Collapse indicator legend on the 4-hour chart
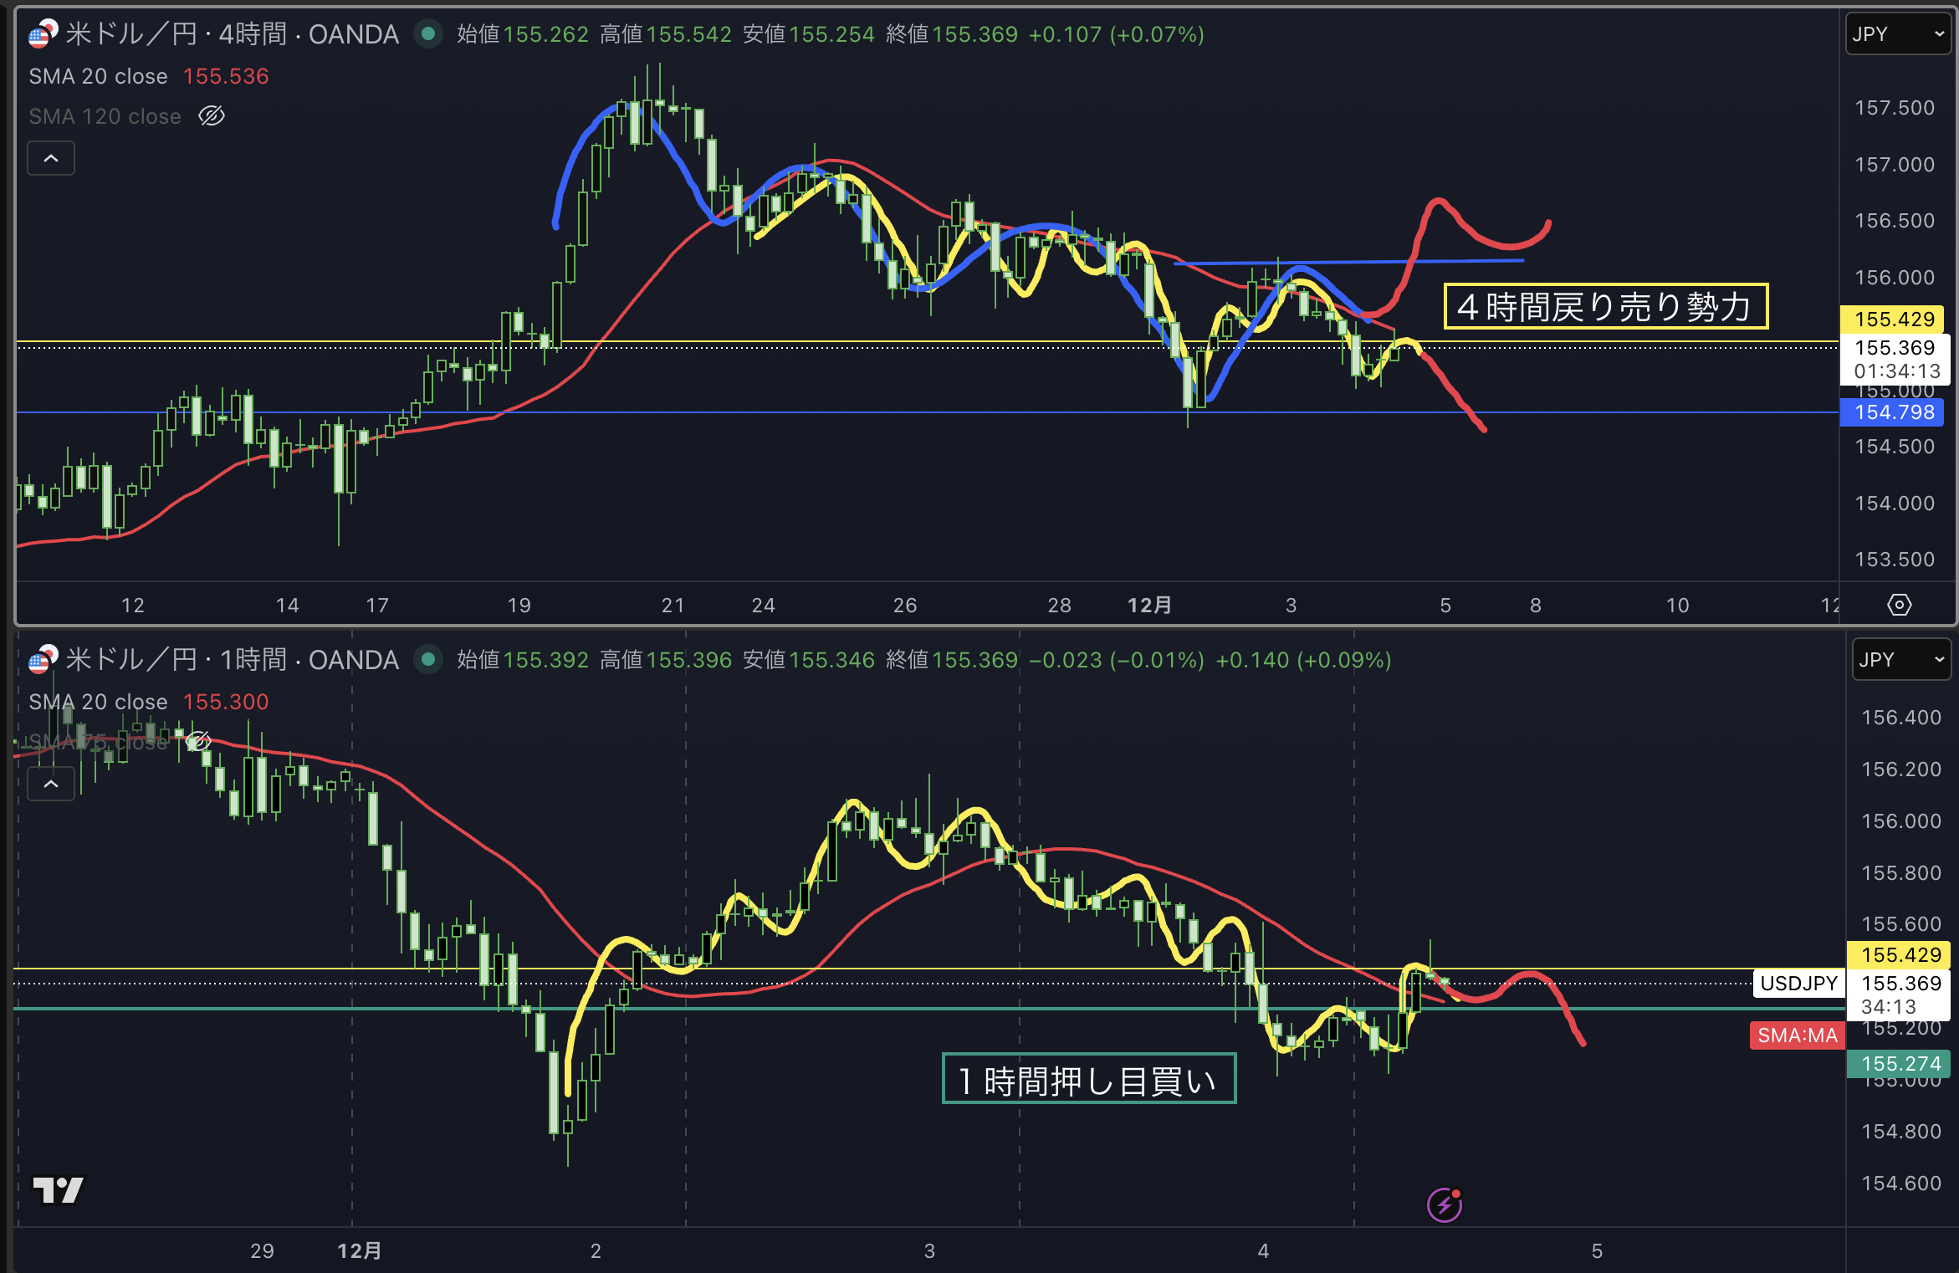 click(x=51, y=158)
